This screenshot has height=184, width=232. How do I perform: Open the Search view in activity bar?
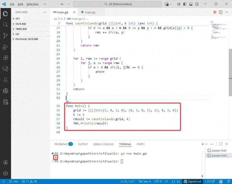pyautogui.click(x=5, y=25)
